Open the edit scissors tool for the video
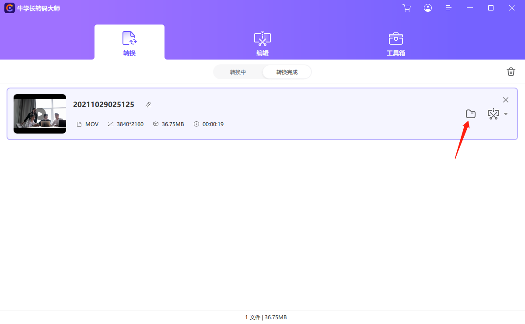This screenshot has height=324, width=525. [493, 114]
